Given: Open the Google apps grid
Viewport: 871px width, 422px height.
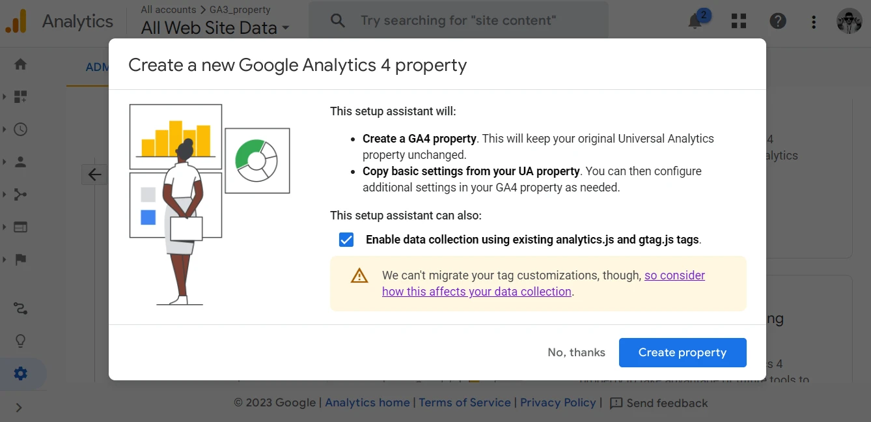Looking at the screenshot, I should pos(739,21).
